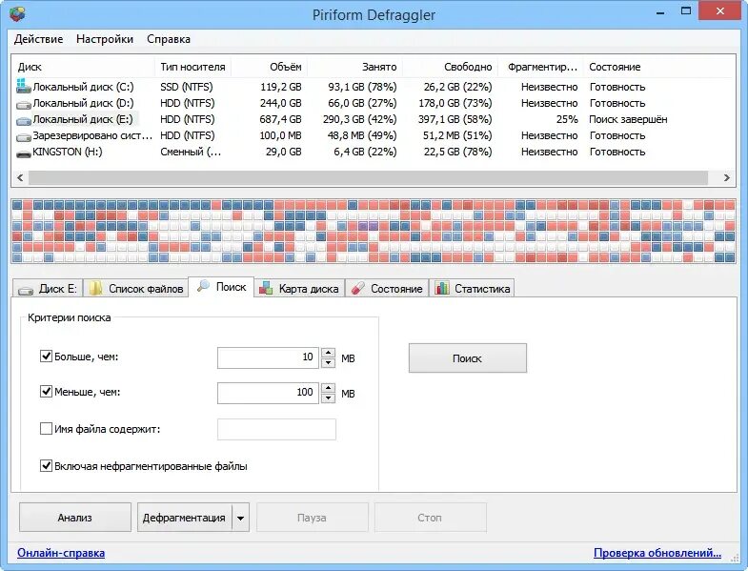
Task: Switch to the Статистика tab
Action: [x=472, y=289]
